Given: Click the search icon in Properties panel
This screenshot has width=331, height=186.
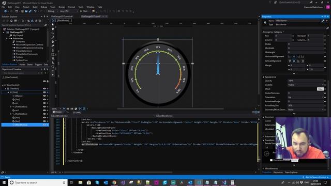Looking at the screenshot, I should click(x=327, y=28).
